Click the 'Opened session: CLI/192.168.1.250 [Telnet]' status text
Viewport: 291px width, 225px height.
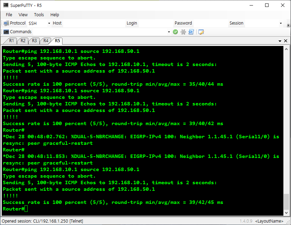tap(42, 221)
